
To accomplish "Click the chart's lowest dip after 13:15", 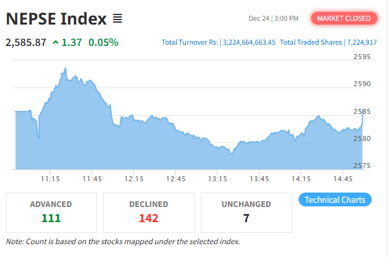I will pos(231,153).
